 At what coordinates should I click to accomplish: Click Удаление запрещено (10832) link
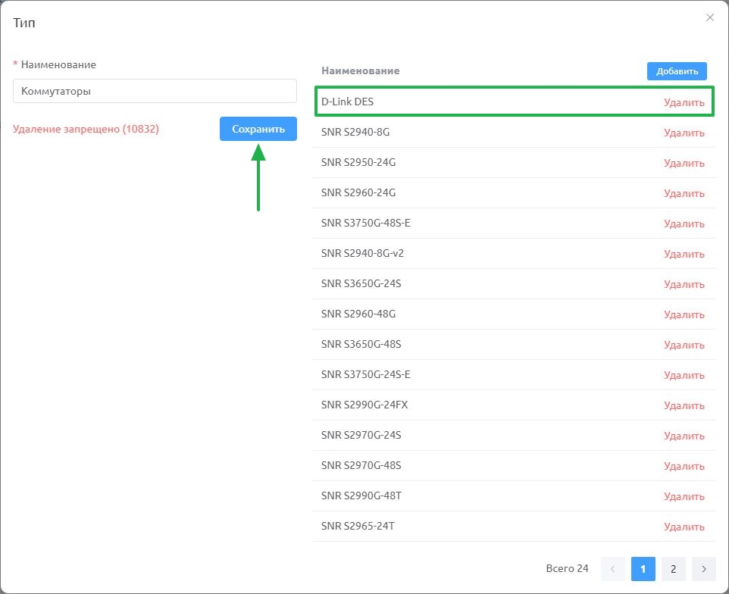[x=86, y=129]
